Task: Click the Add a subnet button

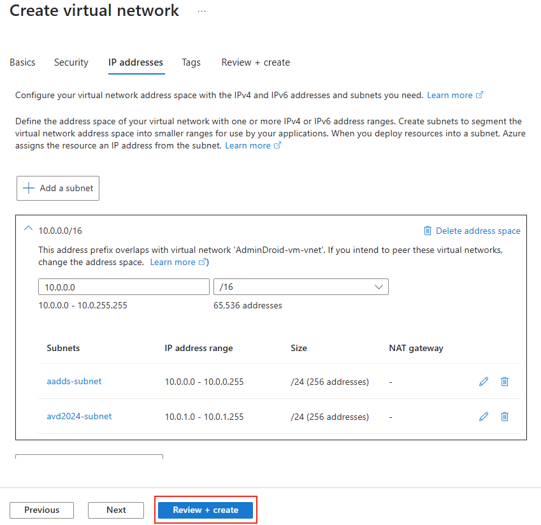Action: point(58,188)
